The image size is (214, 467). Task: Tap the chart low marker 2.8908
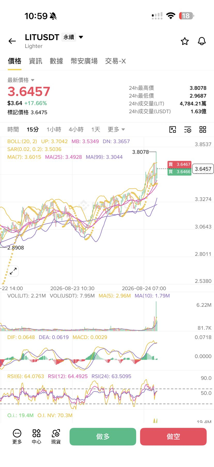[x=16, y=248]
